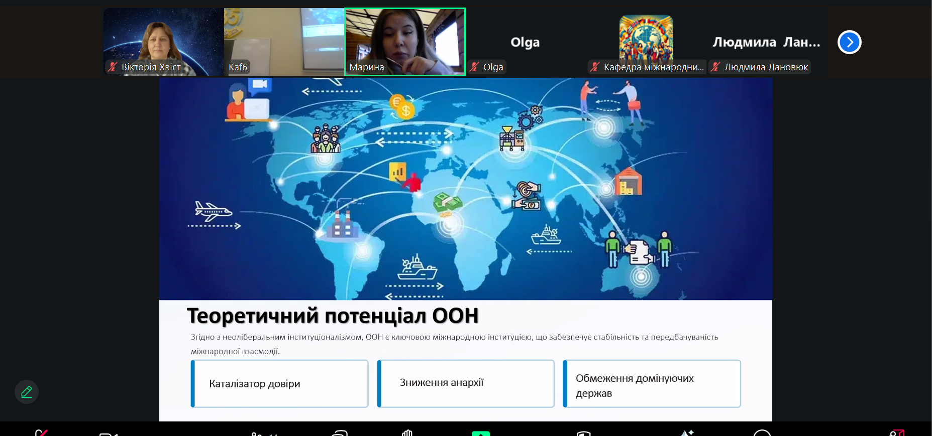Click the "Обмеження домінуючих держав" card text

tap(635, 385)
